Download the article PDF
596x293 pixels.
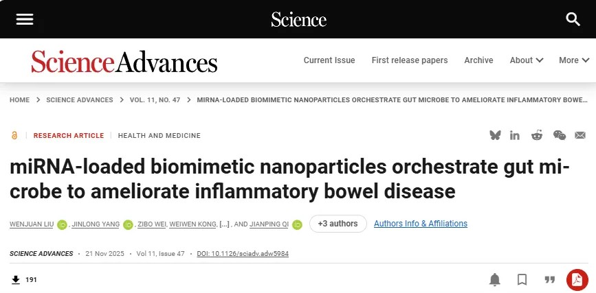(577, 279)
